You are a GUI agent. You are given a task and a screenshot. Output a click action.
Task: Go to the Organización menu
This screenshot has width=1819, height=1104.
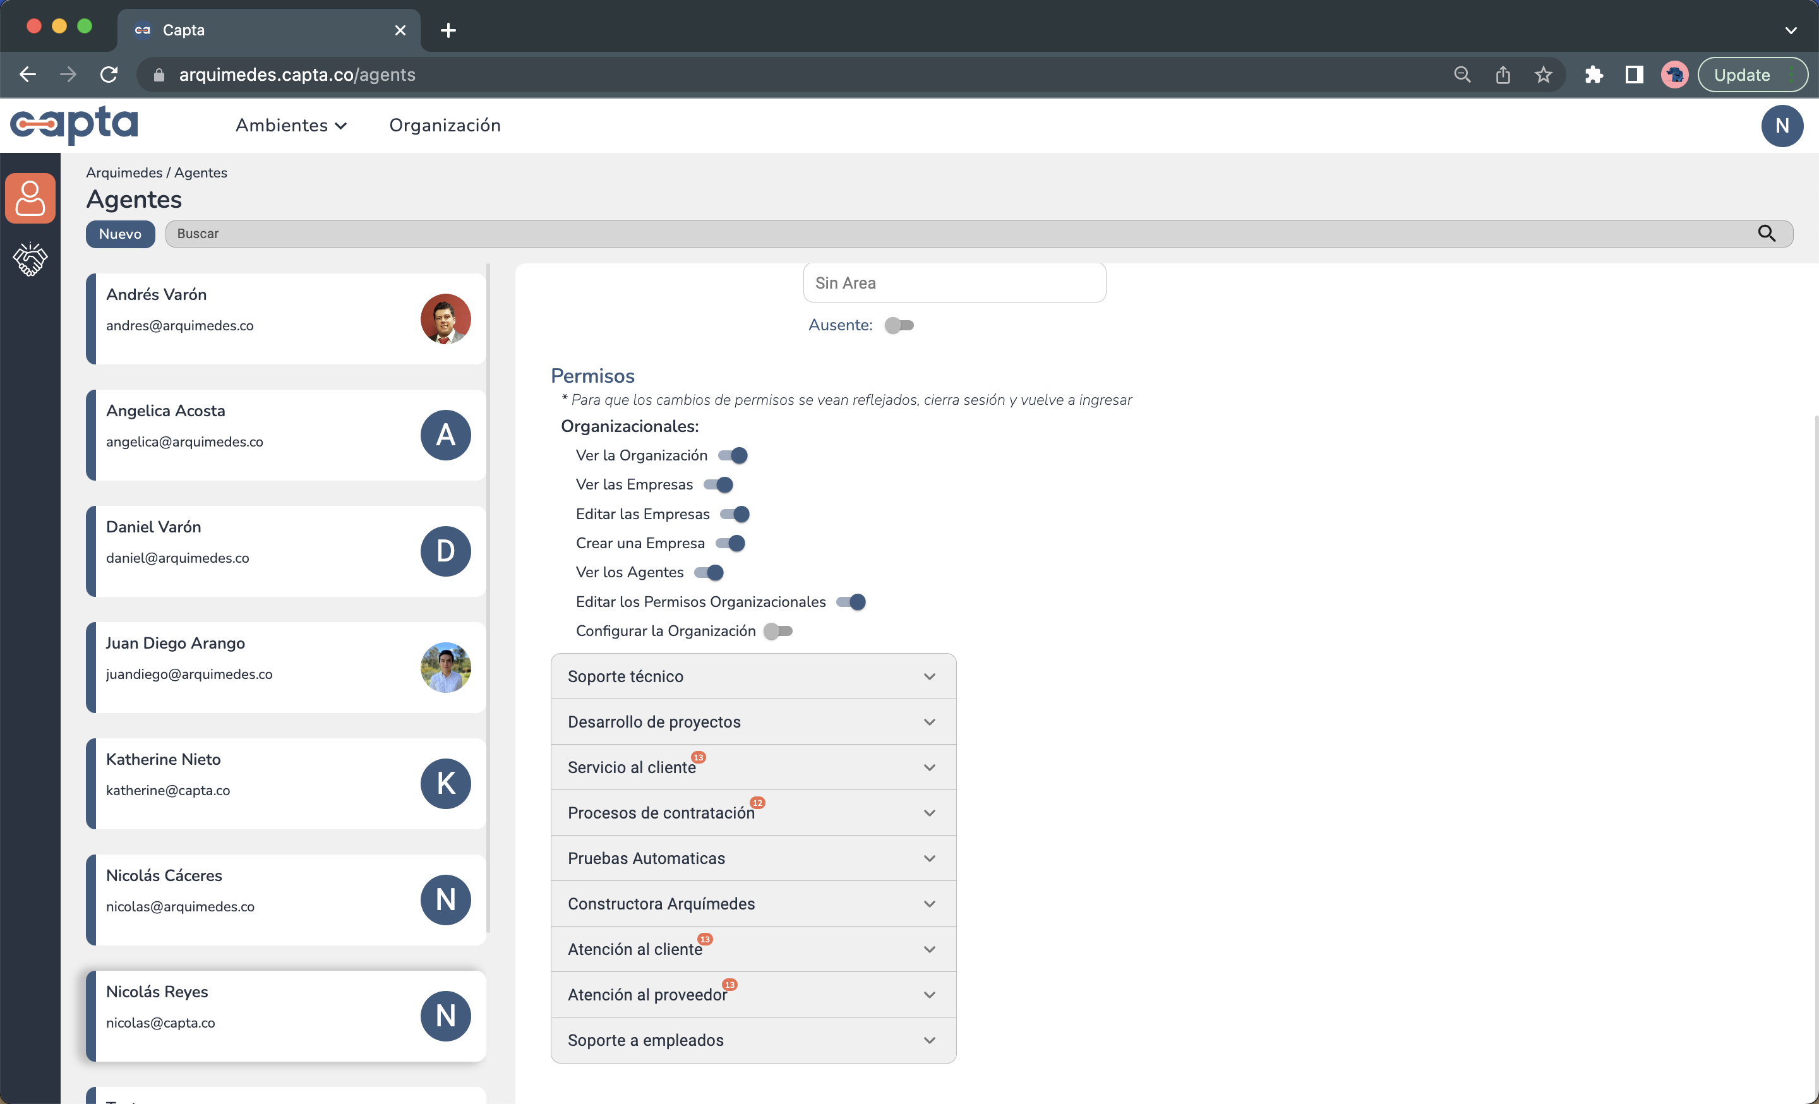point(445,126)
